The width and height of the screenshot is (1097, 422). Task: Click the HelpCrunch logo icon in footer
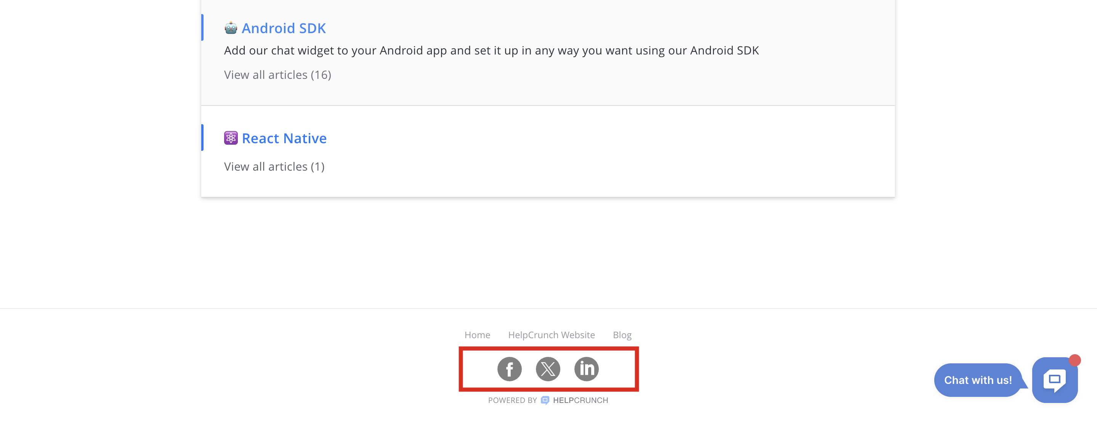[545, 400]
